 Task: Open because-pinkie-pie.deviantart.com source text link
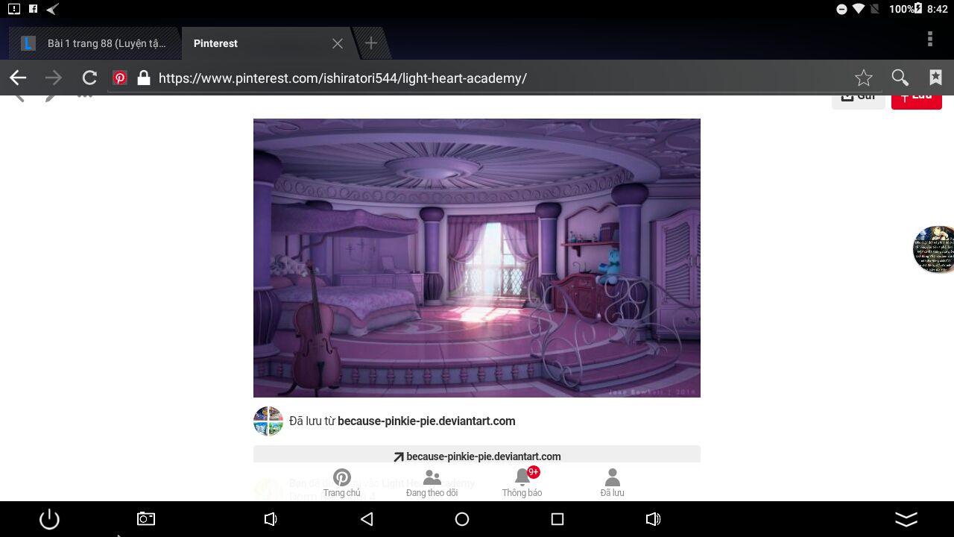click(x=426, y=421)
